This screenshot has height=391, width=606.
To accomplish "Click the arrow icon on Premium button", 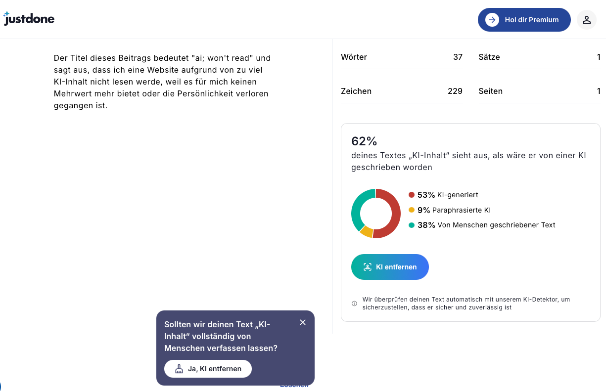I will pos(492,20).
